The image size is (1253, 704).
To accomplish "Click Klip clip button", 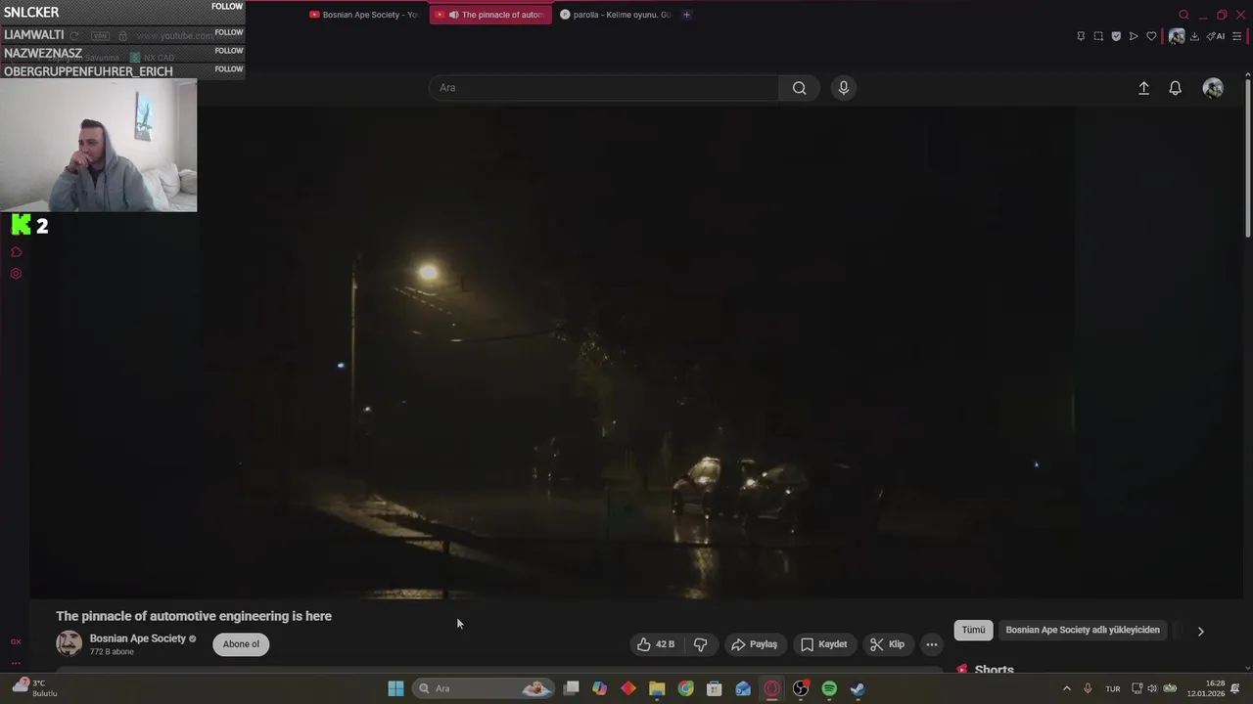I will [x=887, y=644].
